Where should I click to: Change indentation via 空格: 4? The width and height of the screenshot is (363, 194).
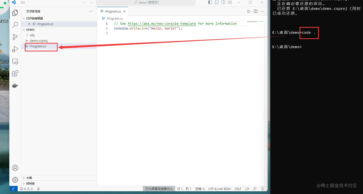(x=200, y=189)
